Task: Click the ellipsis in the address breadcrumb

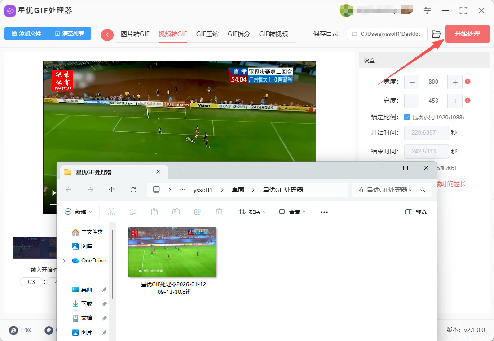Action: 183,190
